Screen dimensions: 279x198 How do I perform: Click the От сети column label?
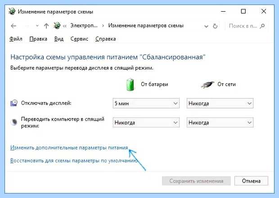pyautogui.click(x=226, y=84)
